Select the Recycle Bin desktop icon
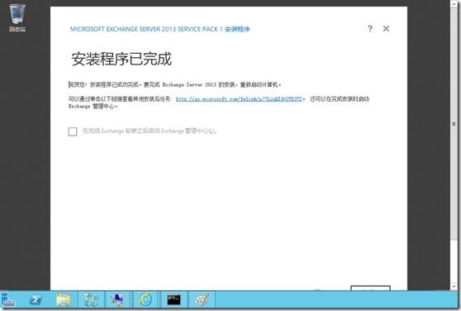 click(x=17, y=17)
